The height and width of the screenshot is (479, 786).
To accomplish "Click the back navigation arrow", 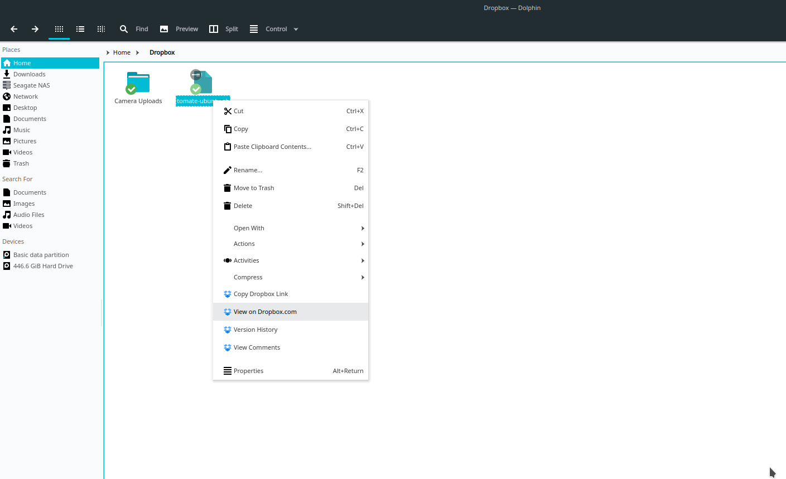I will pos(13,28).
